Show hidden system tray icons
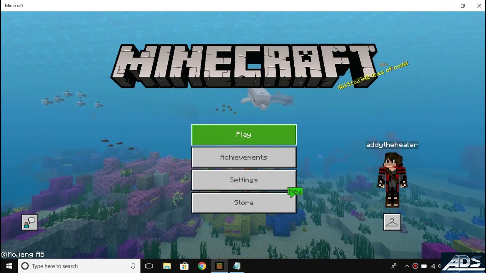The width and height of the screenshot is (486, 273). point(407,266)
